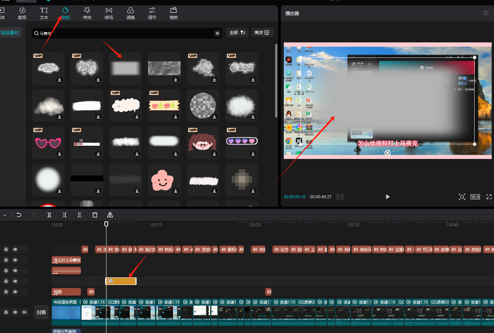Viewport: 494px width, 333px height.
Task: Download the curly-haired girl sticker
Action: [214, 154]
